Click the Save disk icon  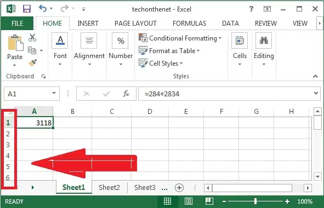(27, 9)
